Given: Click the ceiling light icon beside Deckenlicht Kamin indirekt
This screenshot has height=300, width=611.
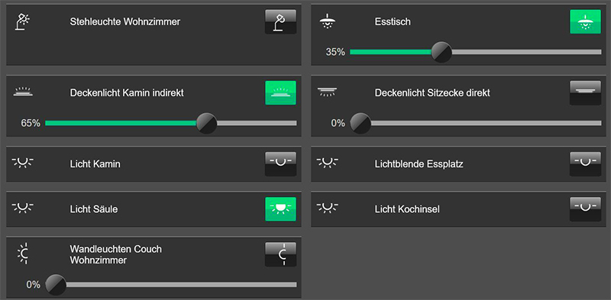Looking at the screenshot, I should click(x=23, y=92).
